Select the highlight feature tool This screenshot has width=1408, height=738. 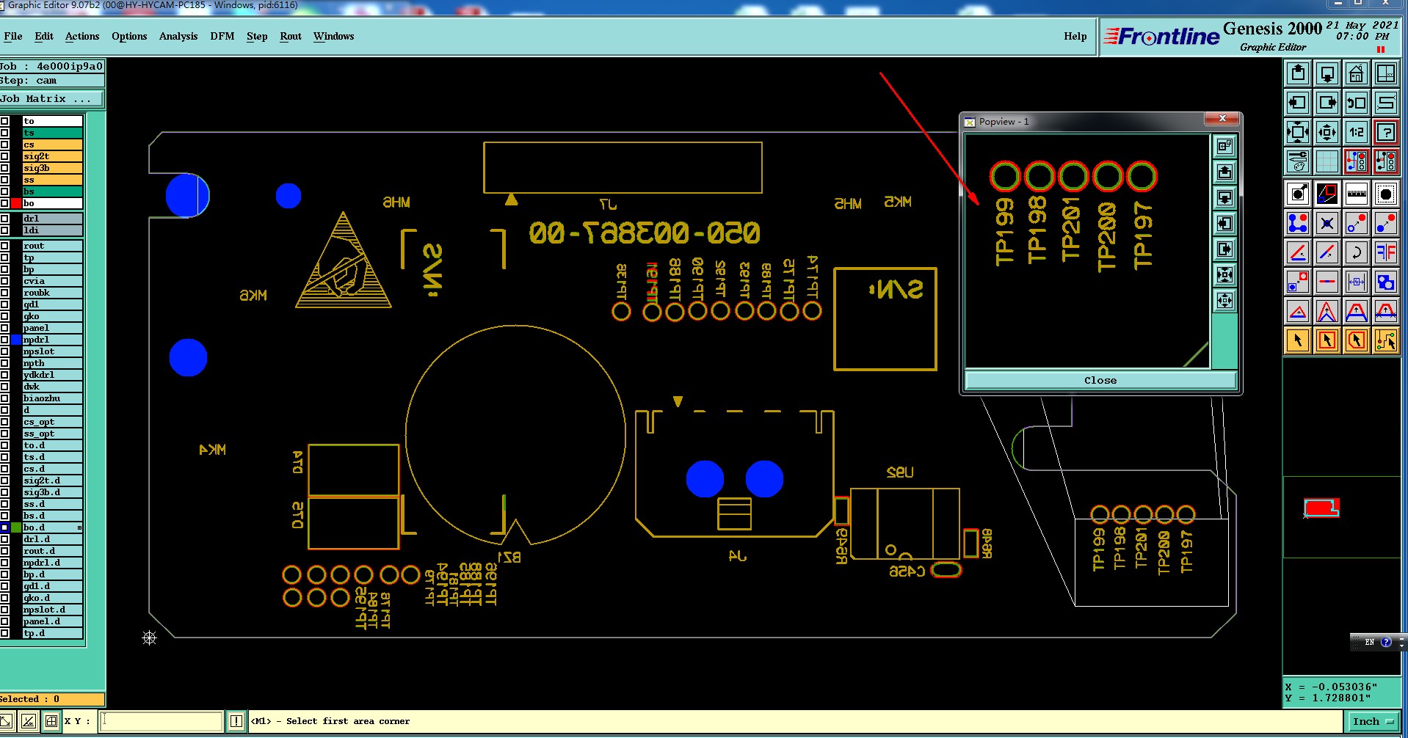(1386, 194)
